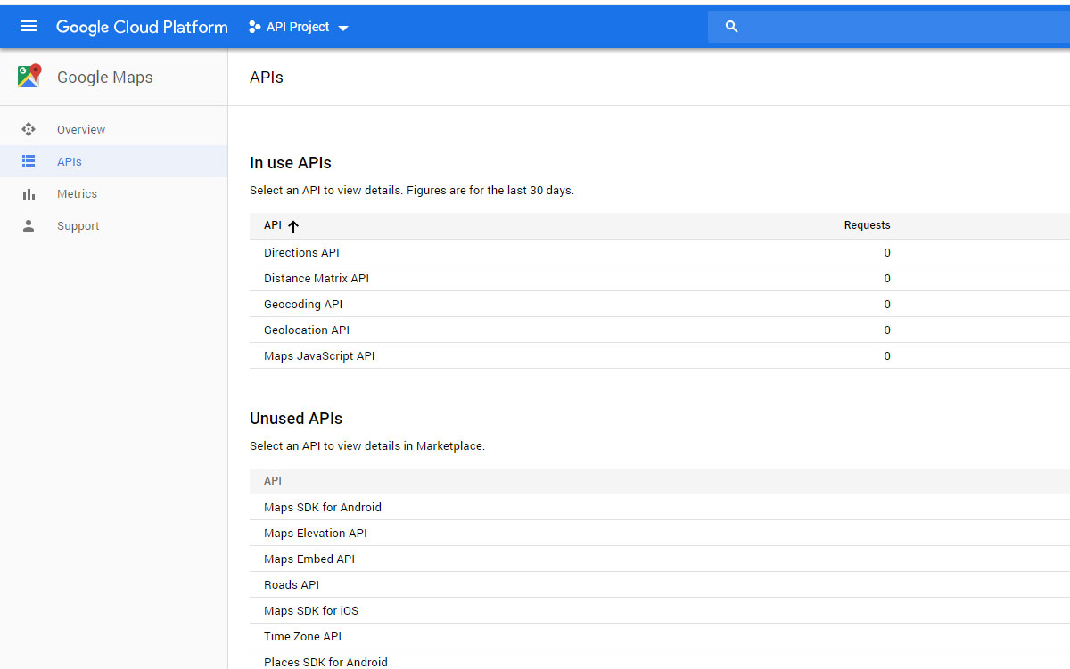The width and height of the screenshot is (1070, 669).
Task: Click the API Project name text
Action: 298,27
